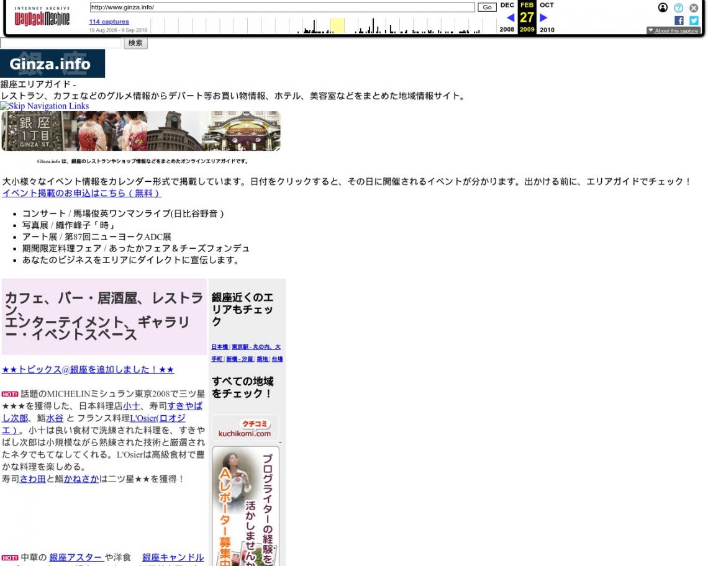Share capture on Twitter
This screenshot has height=566, width=708.
[694, 20]
